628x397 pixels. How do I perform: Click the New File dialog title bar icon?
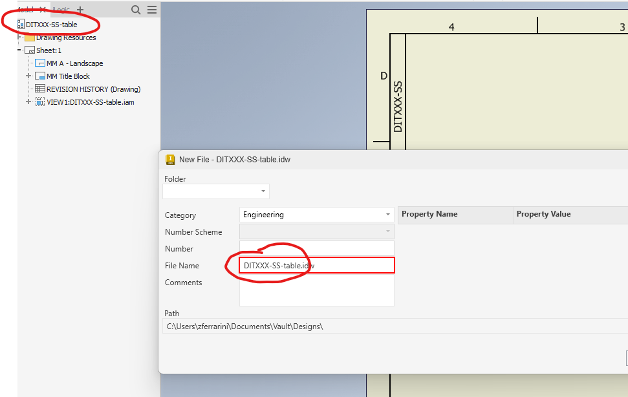(169, 159)
